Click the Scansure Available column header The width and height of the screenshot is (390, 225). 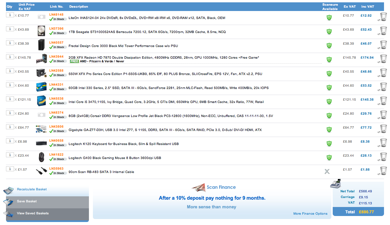click(330, 7)
